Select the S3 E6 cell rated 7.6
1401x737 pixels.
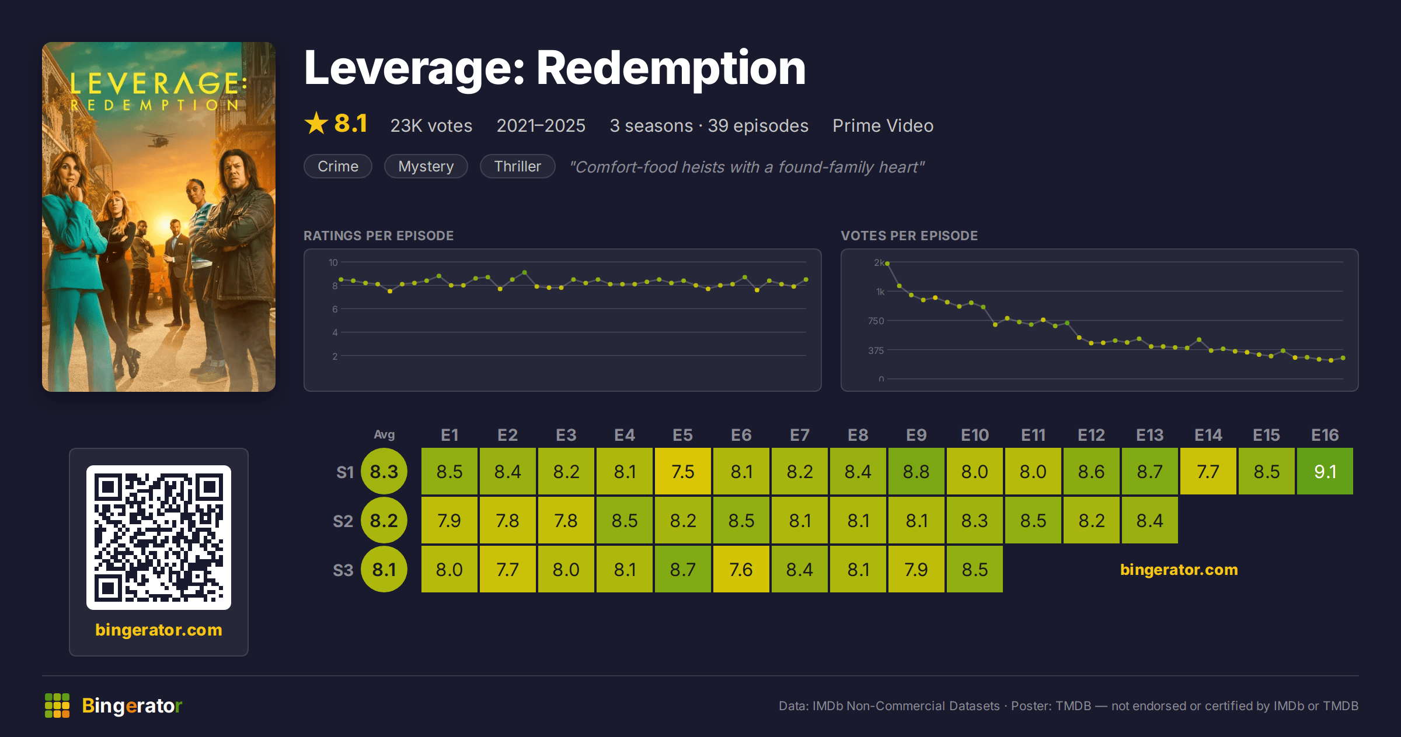(741, 569)
